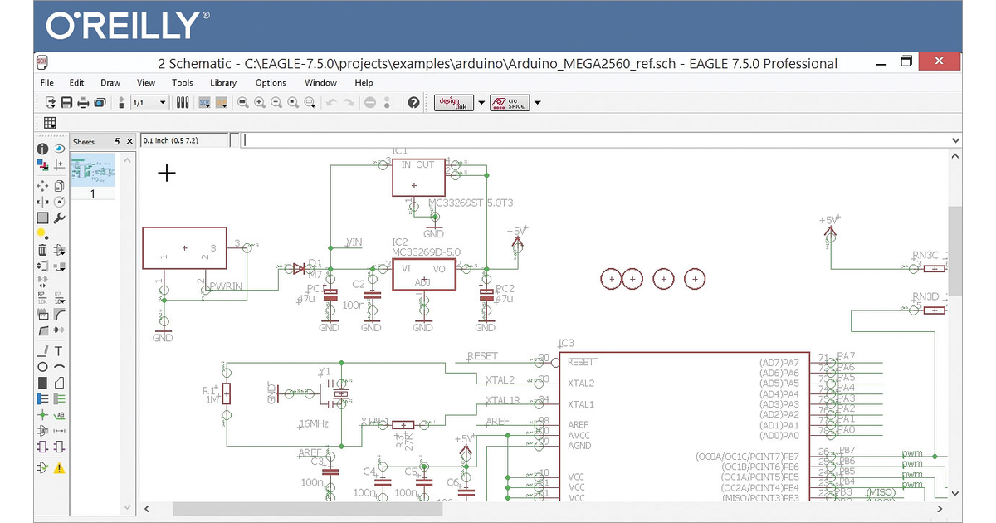Select the Show (eye) tool
This screenshot has width=996, height=523.
(59, 149)
